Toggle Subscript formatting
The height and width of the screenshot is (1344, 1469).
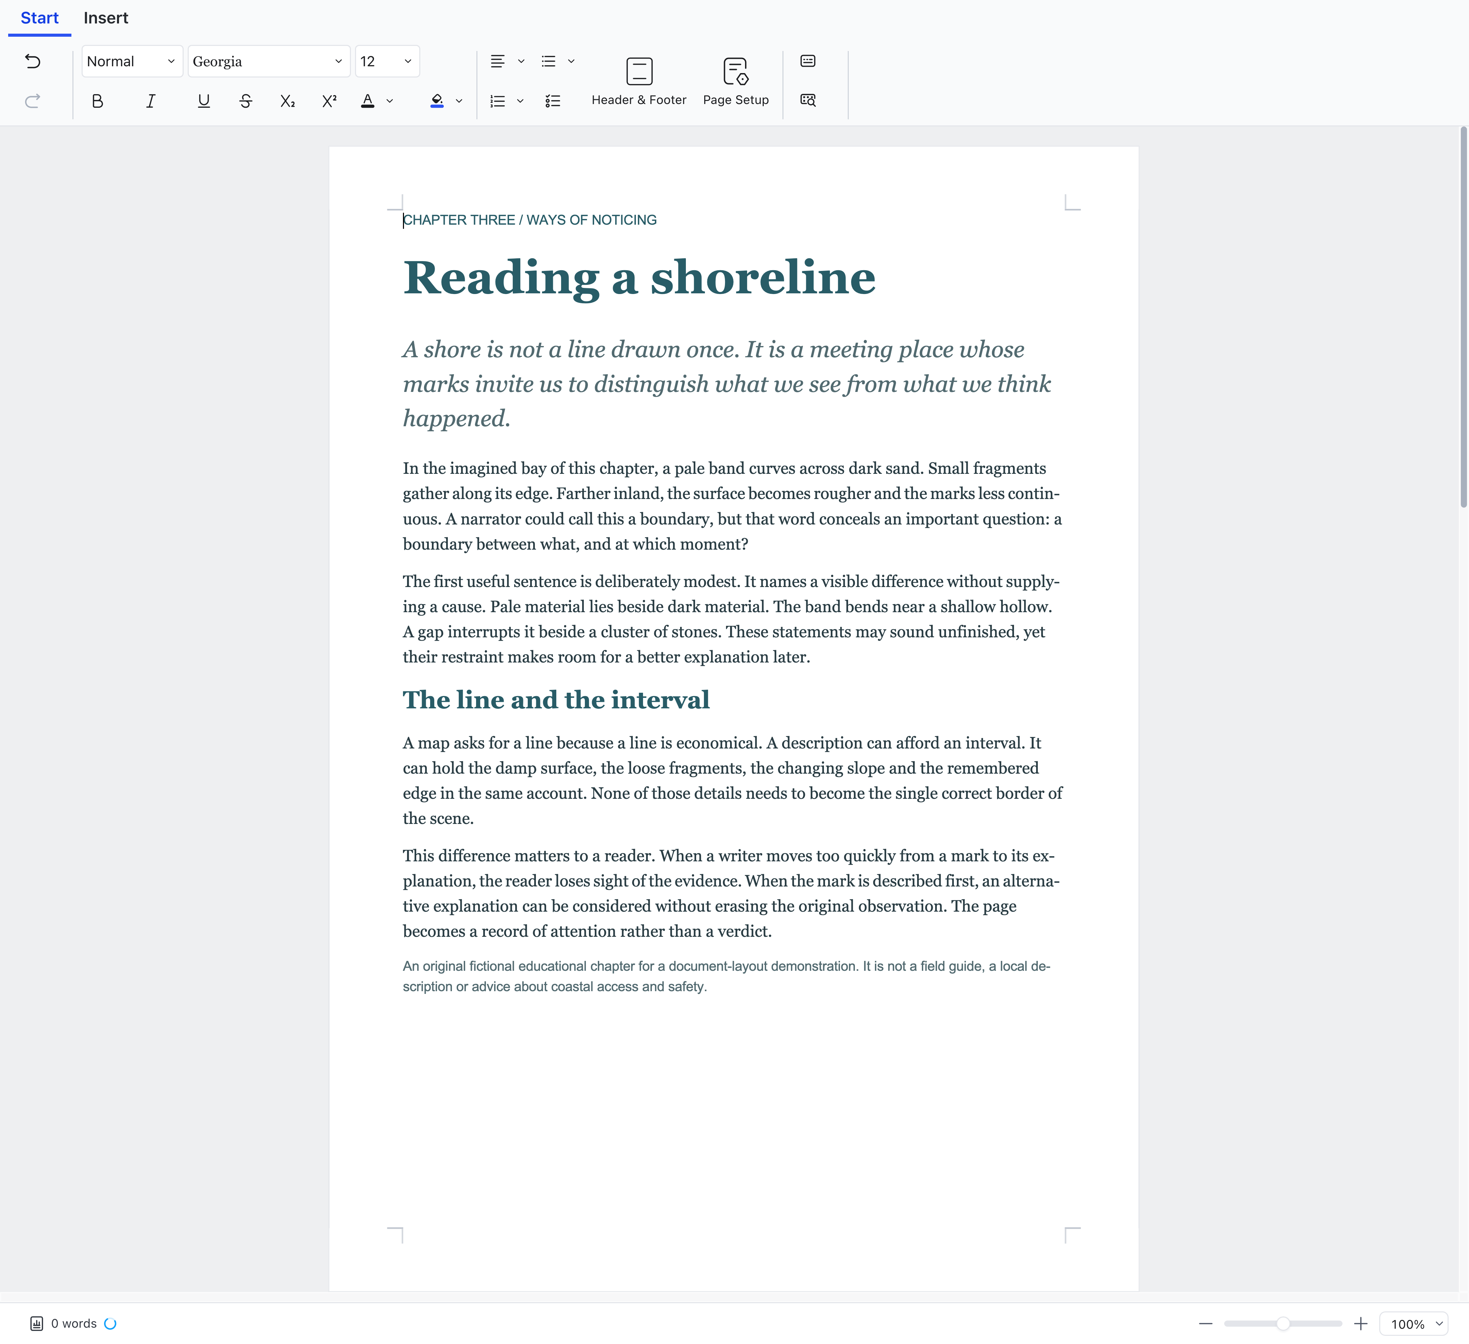pyautogui.click(x=288, y=101)
